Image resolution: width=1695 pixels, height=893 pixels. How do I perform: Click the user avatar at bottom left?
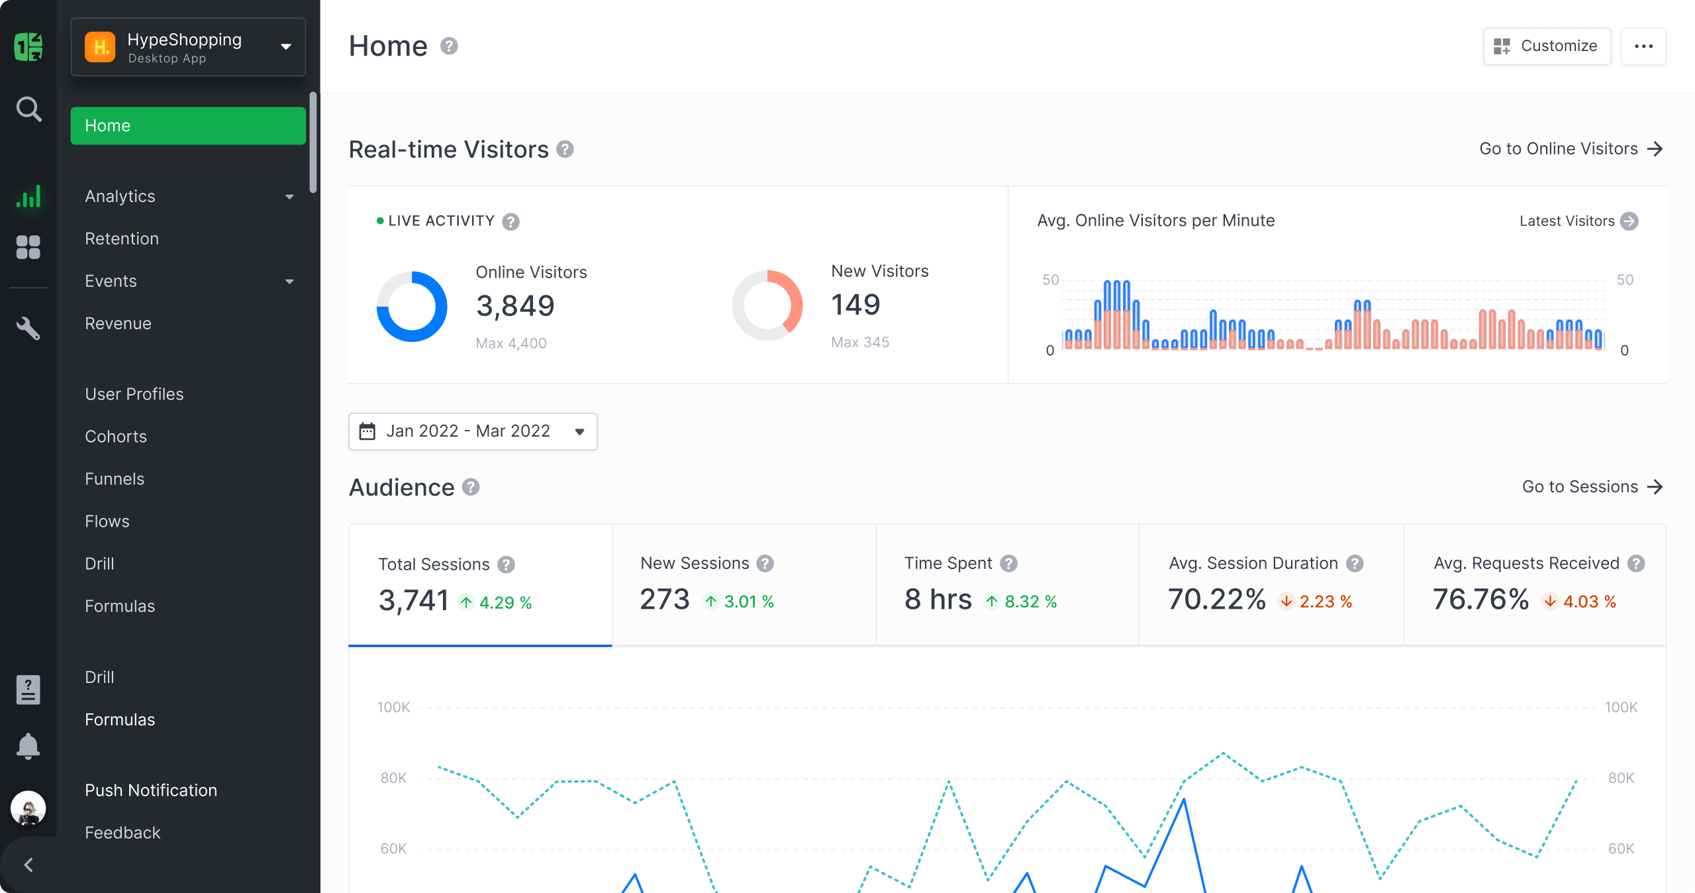pos(28,808)
